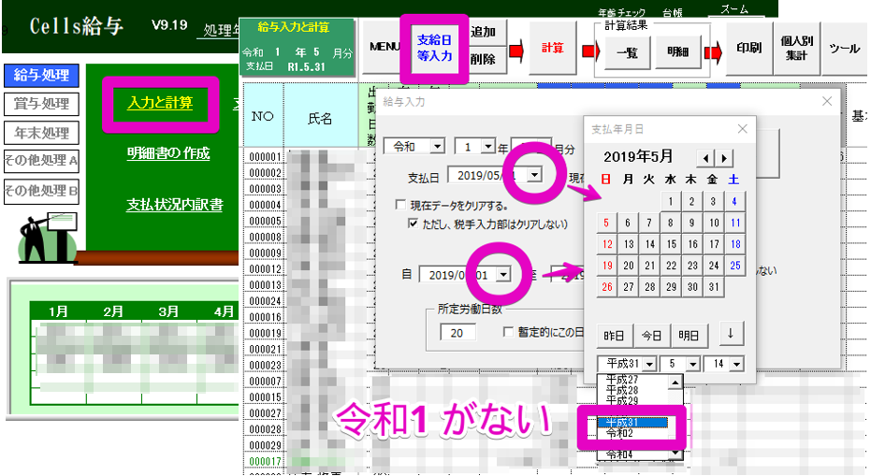Open the 賞与処理 menu item
The image size is (871, 476).
coord(42,104)
